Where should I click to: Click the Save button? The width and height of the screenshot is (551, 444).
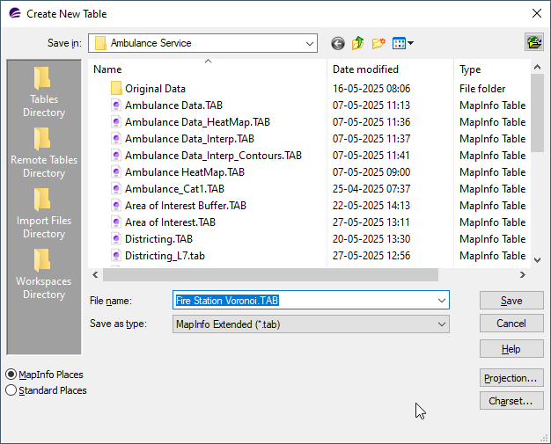(511, 301)
